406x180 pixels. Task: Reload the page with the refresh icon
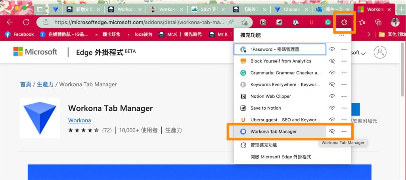[x=26, y=23]
